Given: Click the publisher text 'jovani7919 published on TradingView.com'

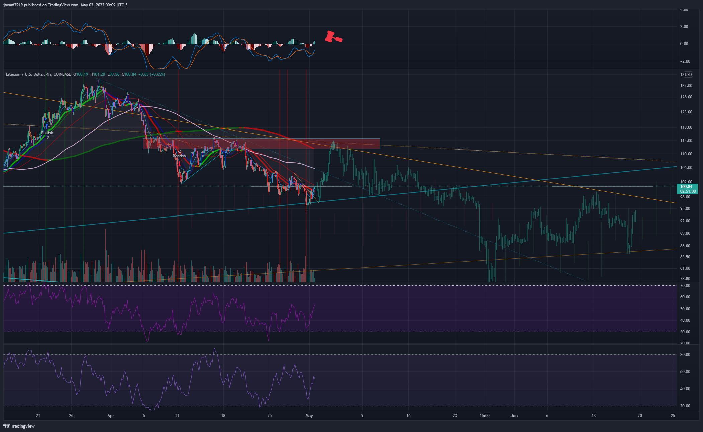Looking at the screenshot, I should pyautogui.click(x=41, y=5).
